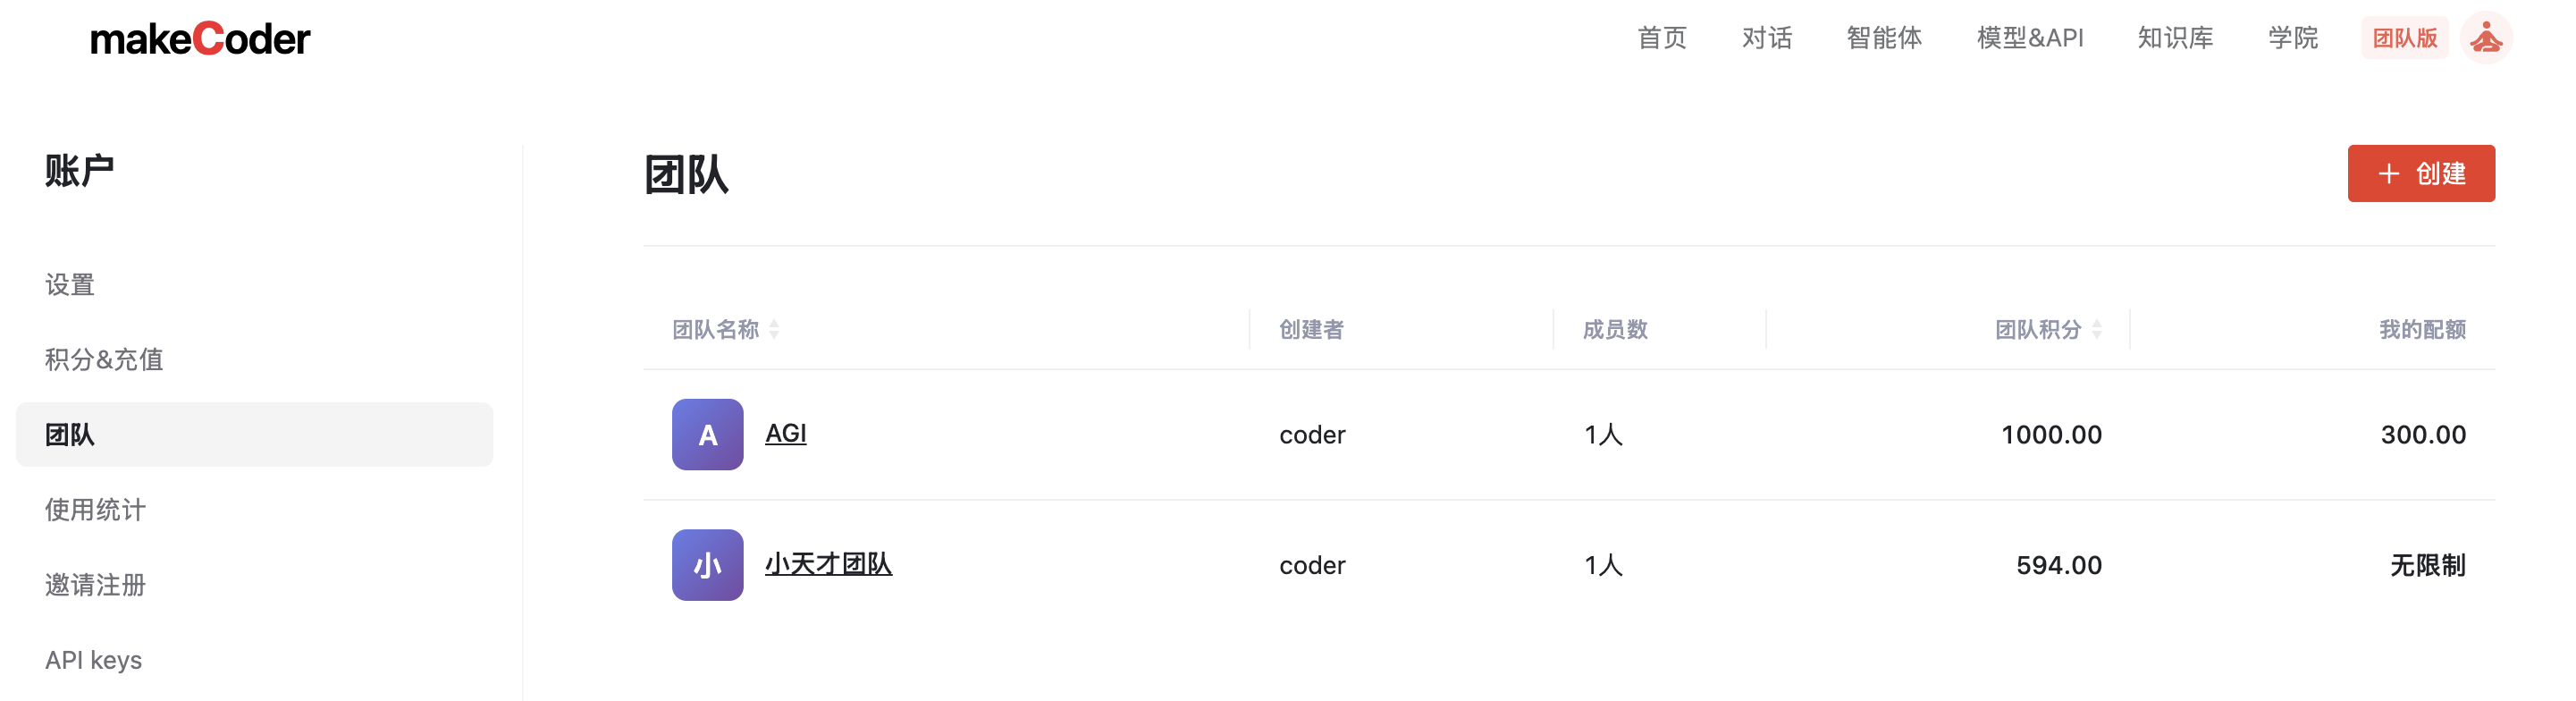This screenshot has width=2576, height=701.
Task: Open 智能体 in top navigation
Action: click(1884, 38)
